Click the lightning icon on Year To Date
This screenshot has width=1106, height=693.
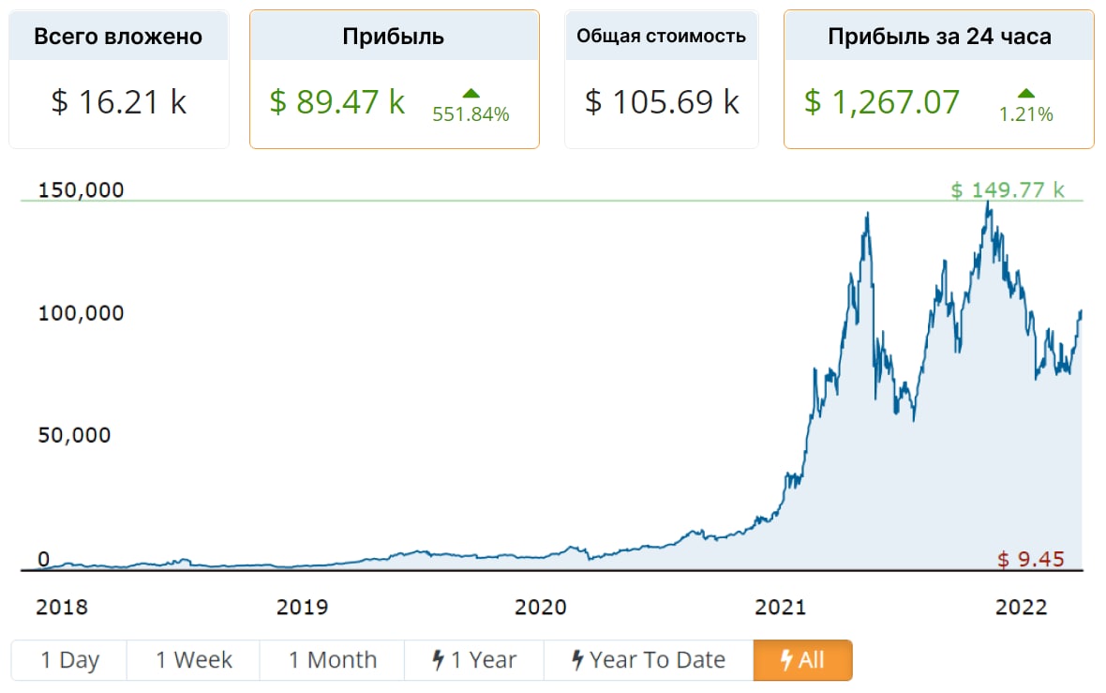click(577, 660)
